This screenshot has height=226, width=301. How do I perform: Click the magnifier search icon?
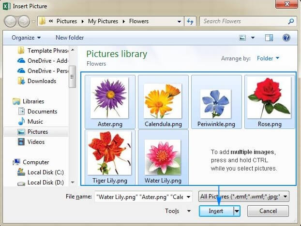coord(291,21)
